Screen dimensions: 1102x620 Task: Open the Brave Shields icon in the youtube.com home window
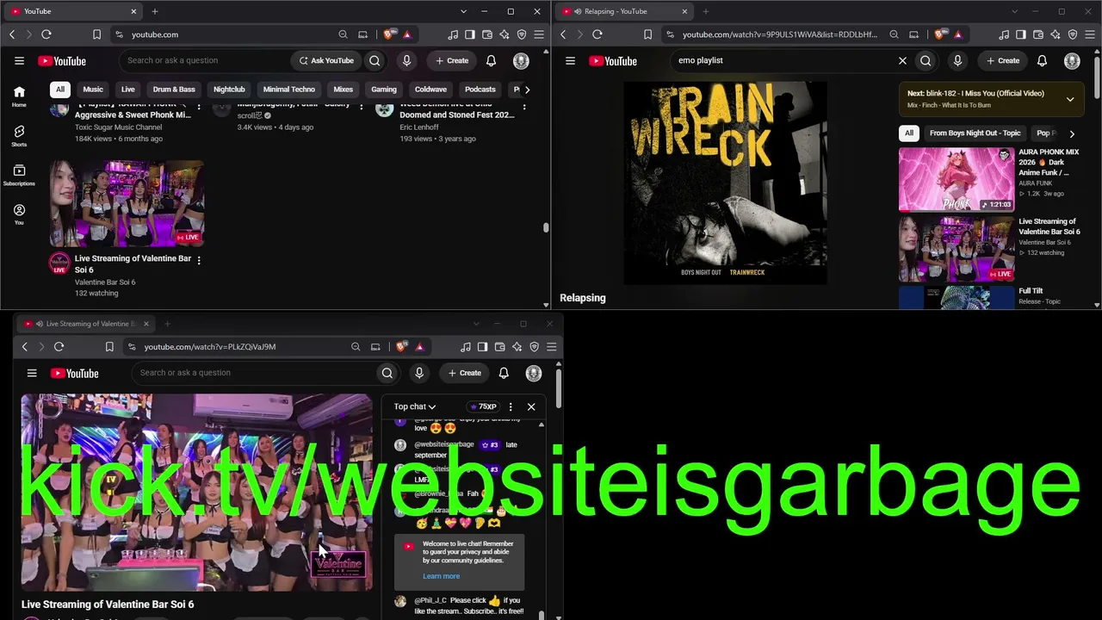389,34
